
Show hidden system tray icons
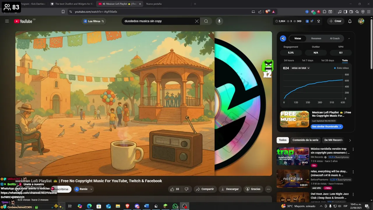(x=321, y=206)
